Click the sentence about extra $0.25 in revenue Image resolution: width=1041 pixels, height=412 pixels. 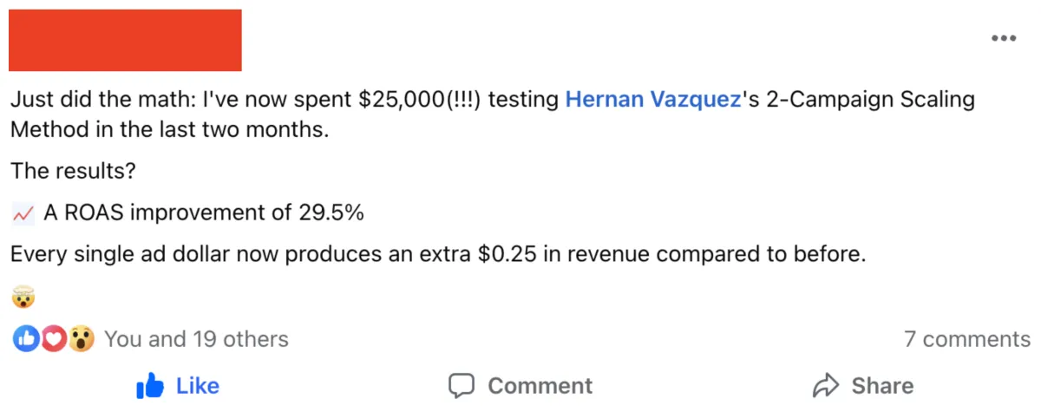point(439,256)
